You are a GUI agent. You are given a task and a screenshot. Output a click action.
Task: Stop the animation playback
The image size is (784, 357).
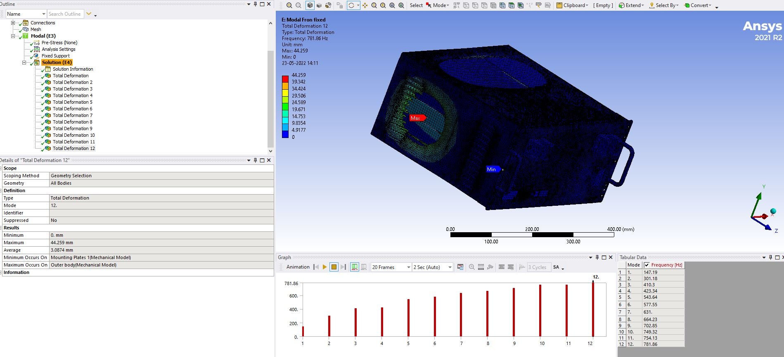coord(334,267)
